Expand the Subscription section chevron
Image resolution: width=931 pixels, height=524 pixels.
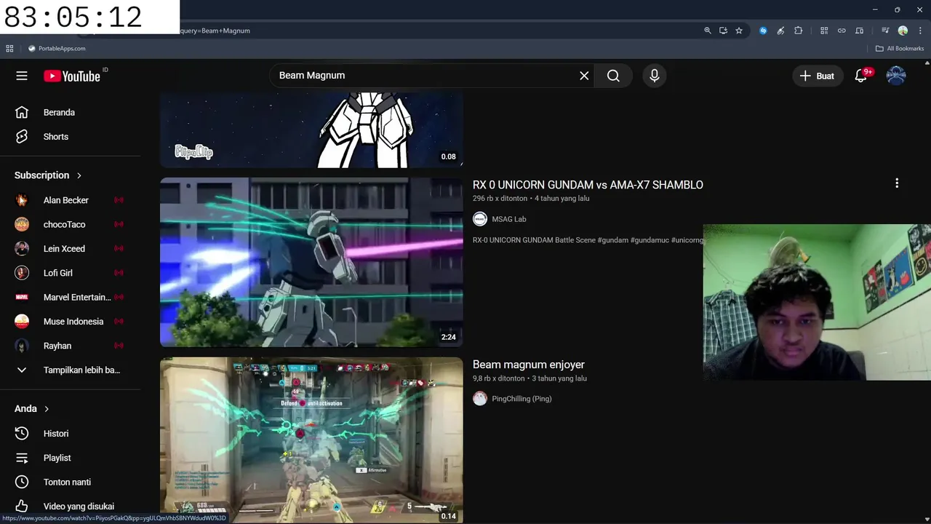click(79, 175)
